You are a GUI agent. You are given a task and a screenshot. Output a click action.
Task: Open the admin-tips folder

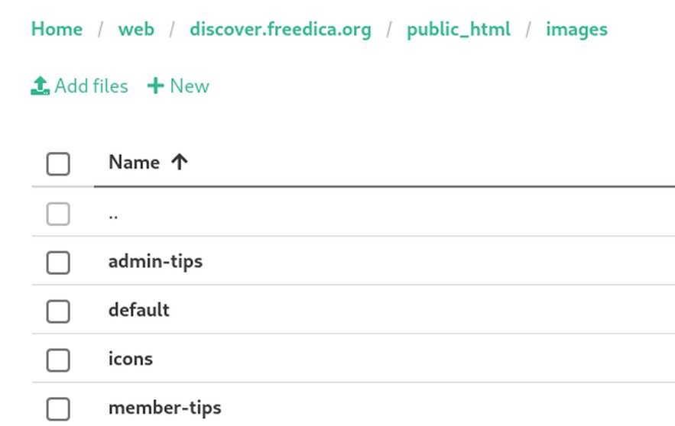tap(155, 261)
